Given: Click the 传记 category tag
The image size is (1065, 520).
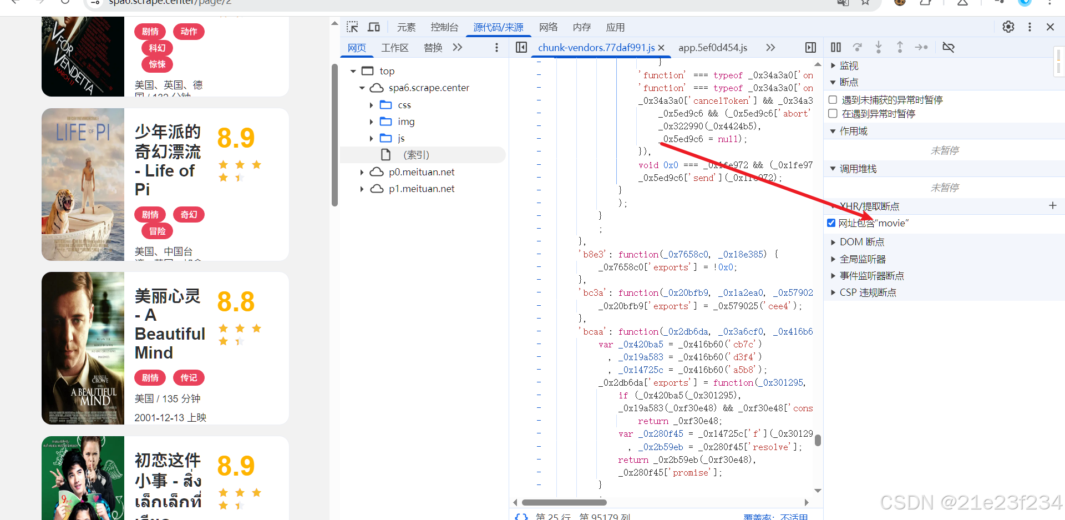Looking at the screenshot, I should pyautogui.click(x=189, y=377).
